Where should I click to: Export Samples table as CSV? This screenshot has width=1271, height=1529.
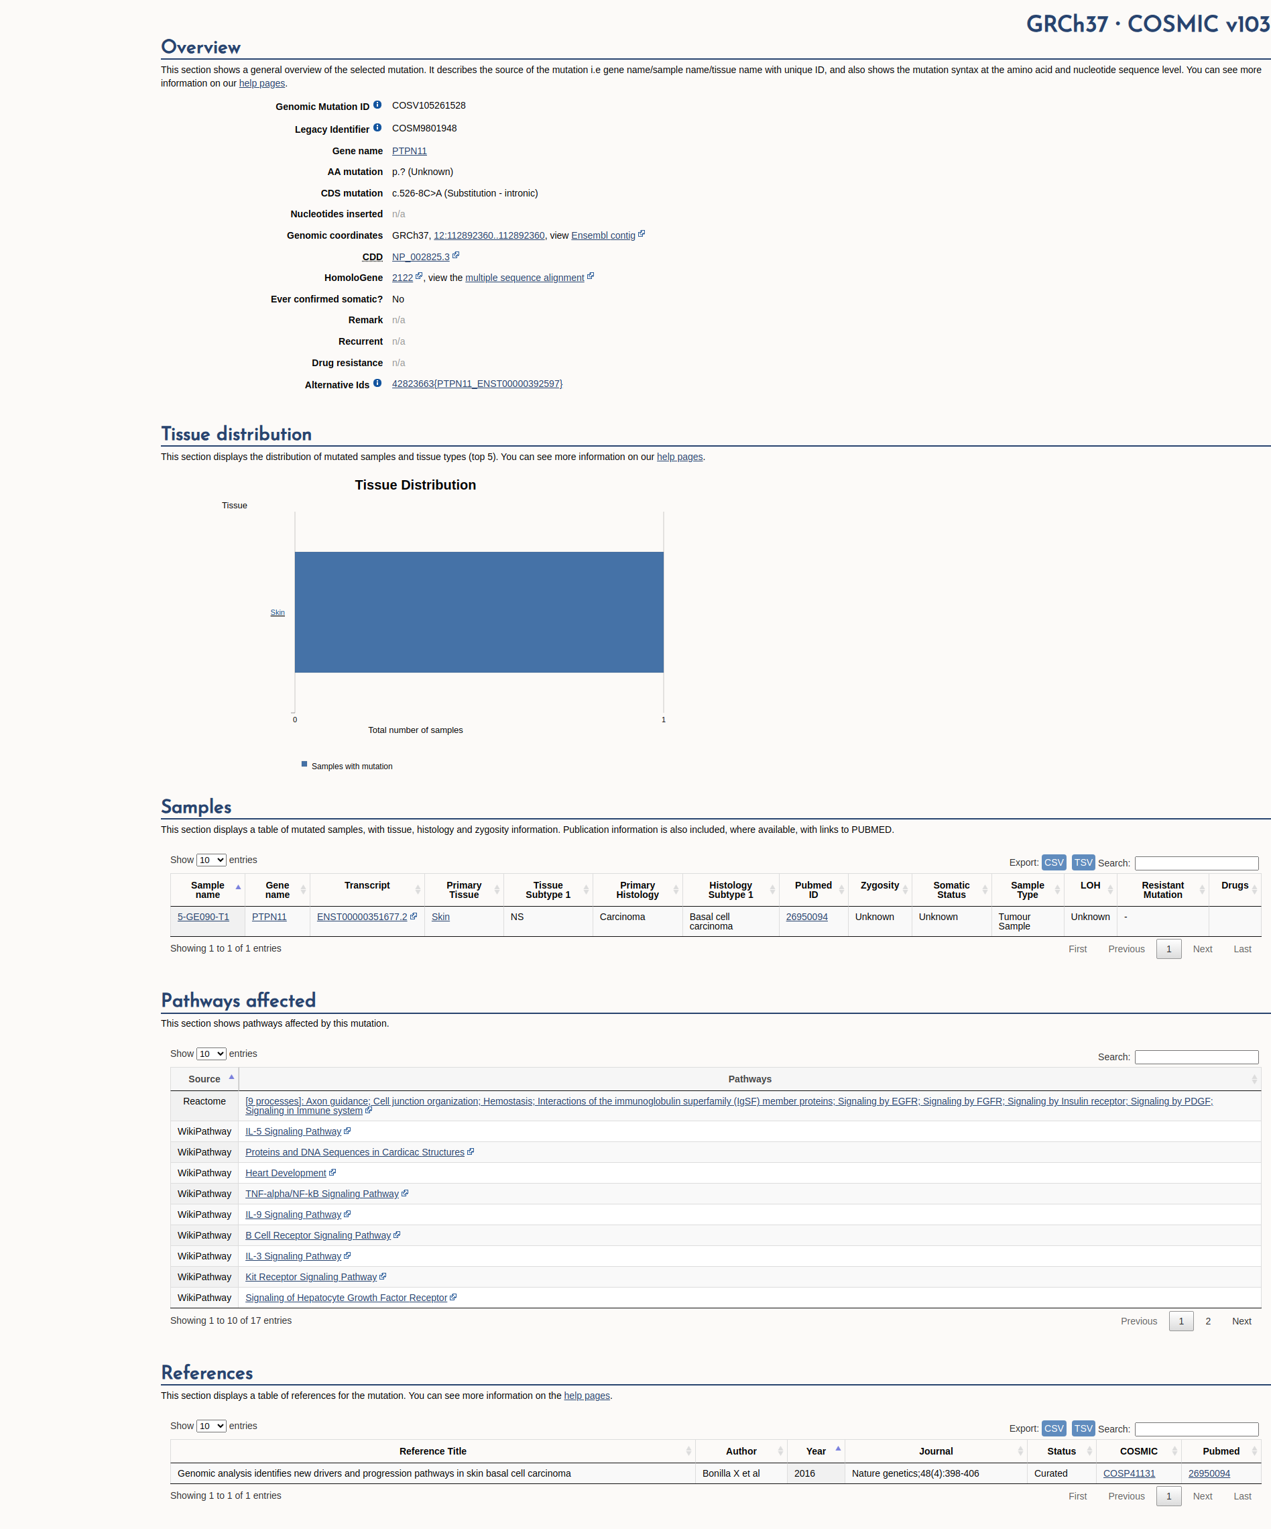[x=1053, y=862]
